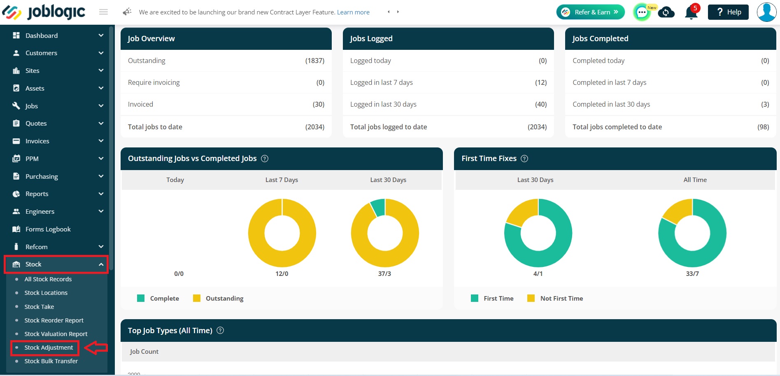
Task: Click the Reports pie chart icon
Action: click(16, 194)
